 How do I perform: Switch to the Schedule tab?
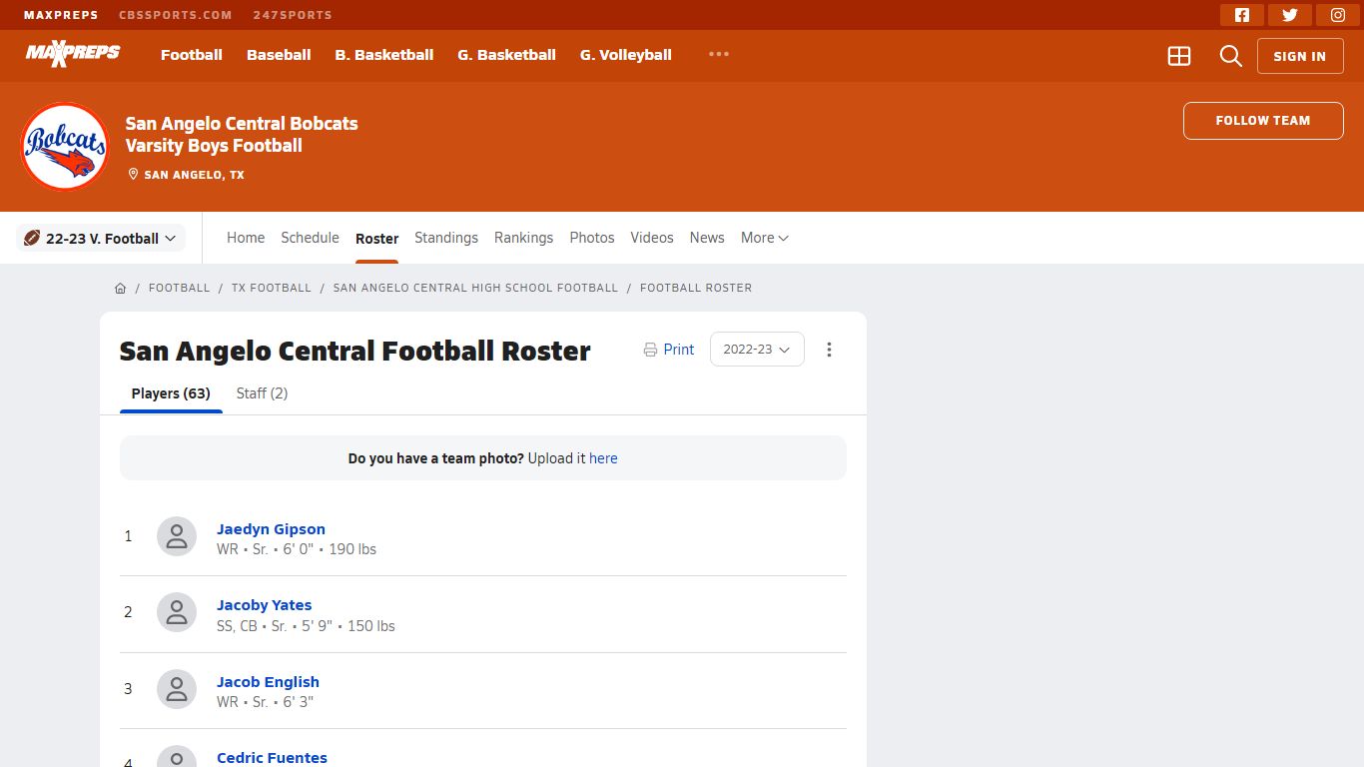(310, 238)
